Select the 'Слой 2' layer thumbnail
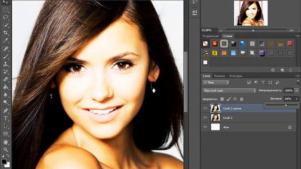301x169 pixels. point(215,117)
